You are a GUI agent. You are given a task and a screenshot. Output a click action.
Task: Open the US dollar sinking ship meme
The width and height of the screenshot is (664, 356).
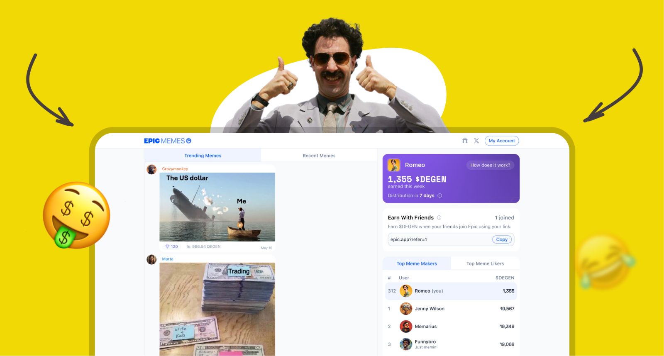[x=217, y=207]
